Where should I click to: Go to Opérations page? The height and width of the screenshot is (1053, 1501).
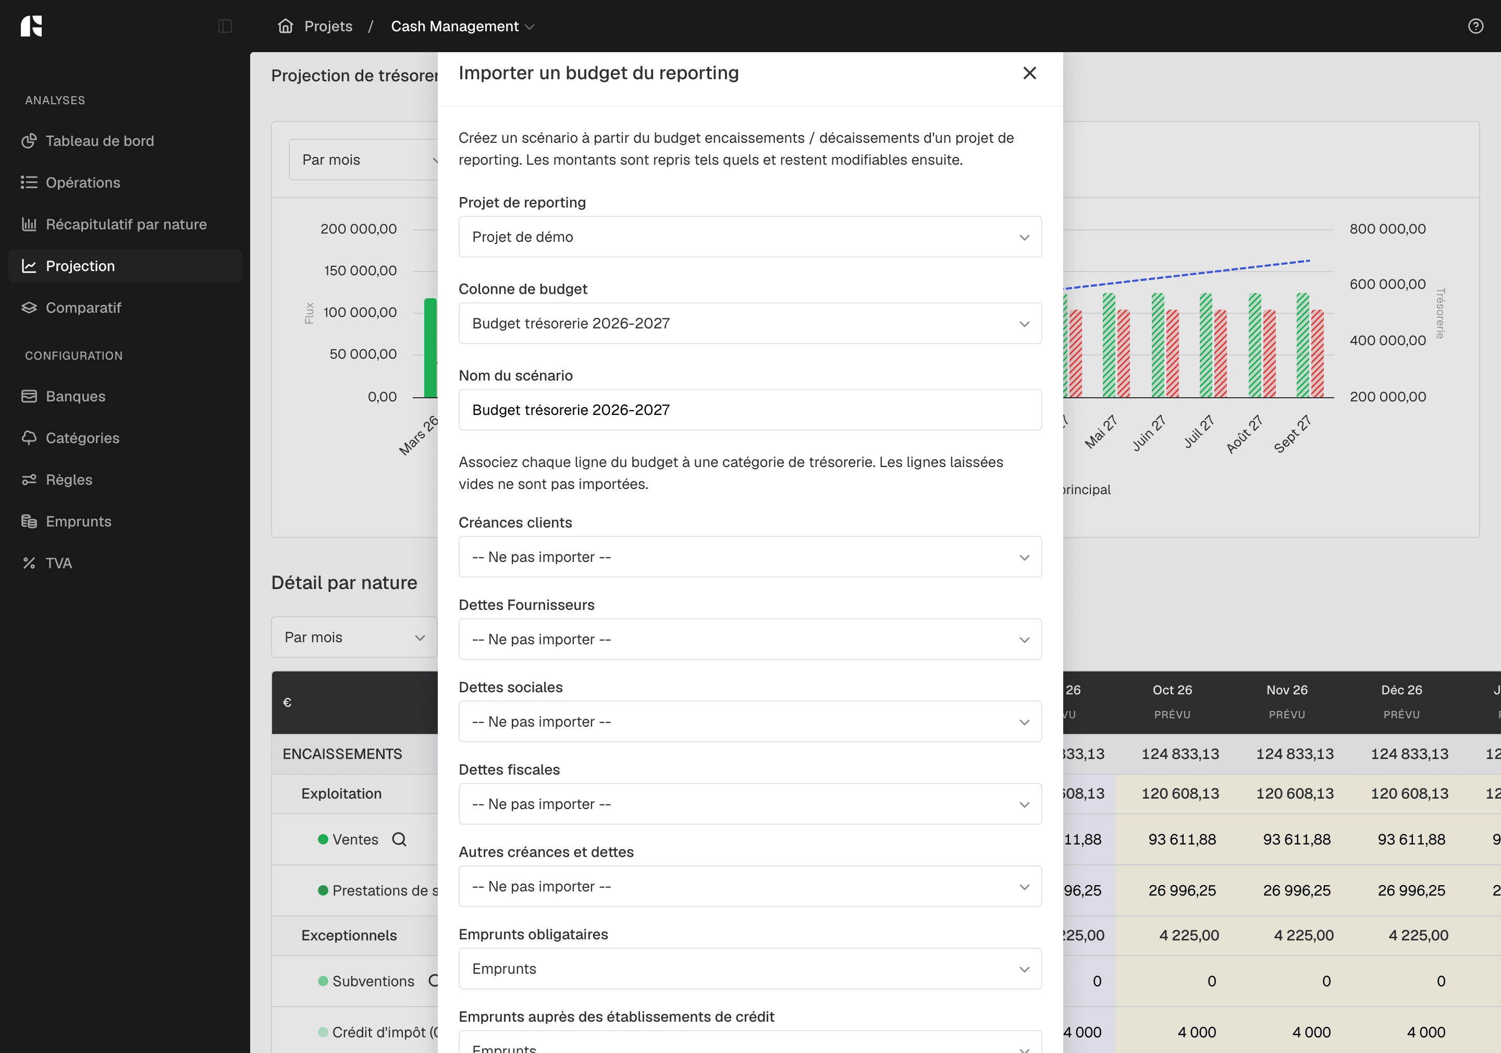[x=125, y=182]
